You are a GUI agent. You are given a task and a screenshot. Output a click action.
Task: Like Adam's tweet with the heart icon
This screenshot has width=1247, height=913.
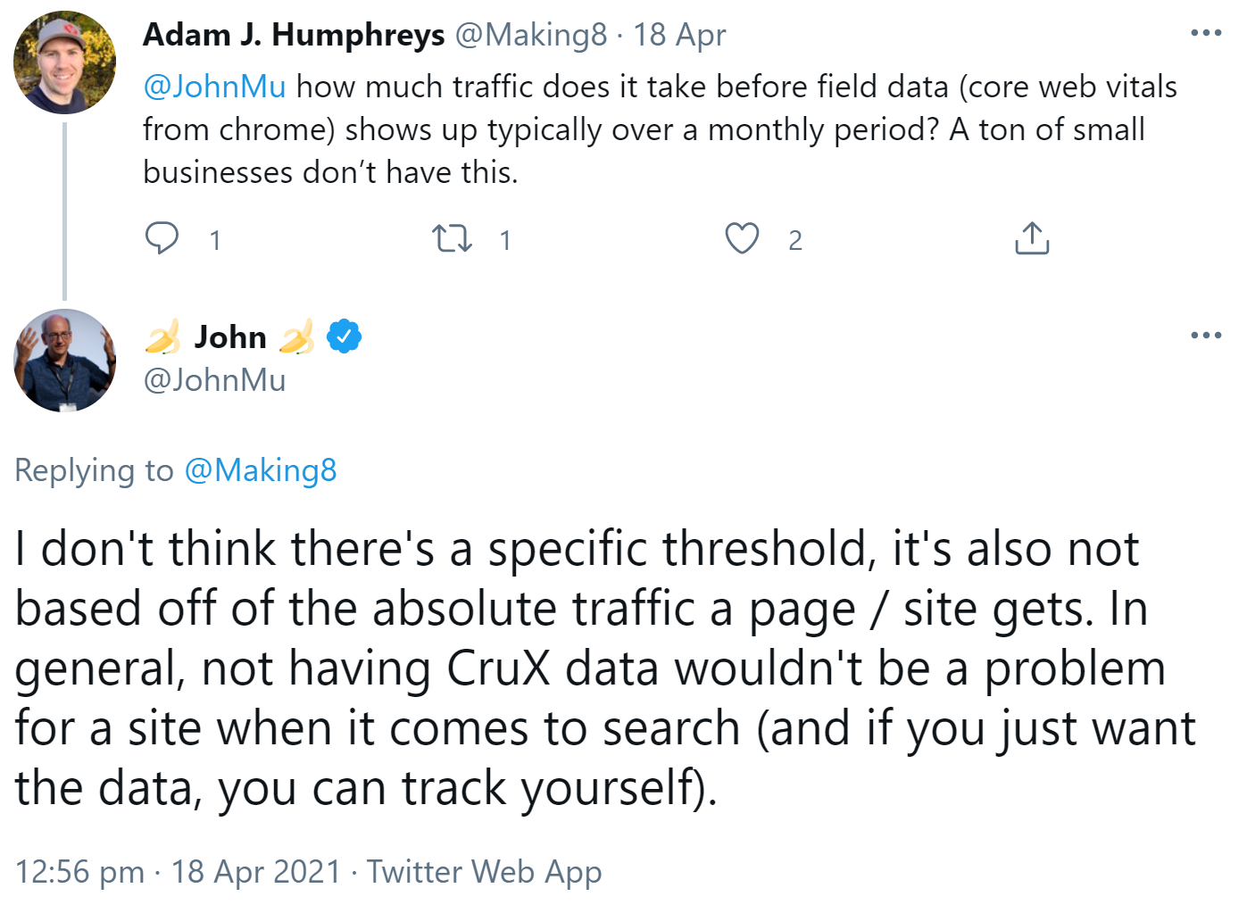[742, 238]
